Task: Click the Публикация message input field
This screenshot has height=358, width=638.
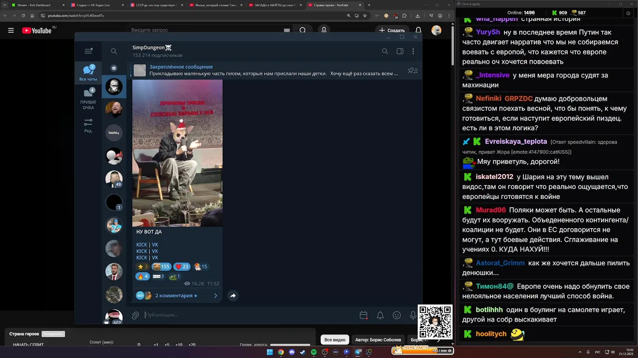Action: pos(249,315)
